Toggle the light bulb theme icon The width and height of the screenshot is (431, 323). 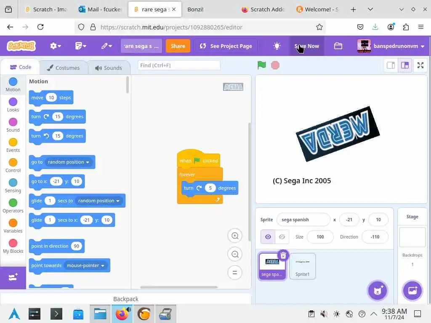pos(277,46)
